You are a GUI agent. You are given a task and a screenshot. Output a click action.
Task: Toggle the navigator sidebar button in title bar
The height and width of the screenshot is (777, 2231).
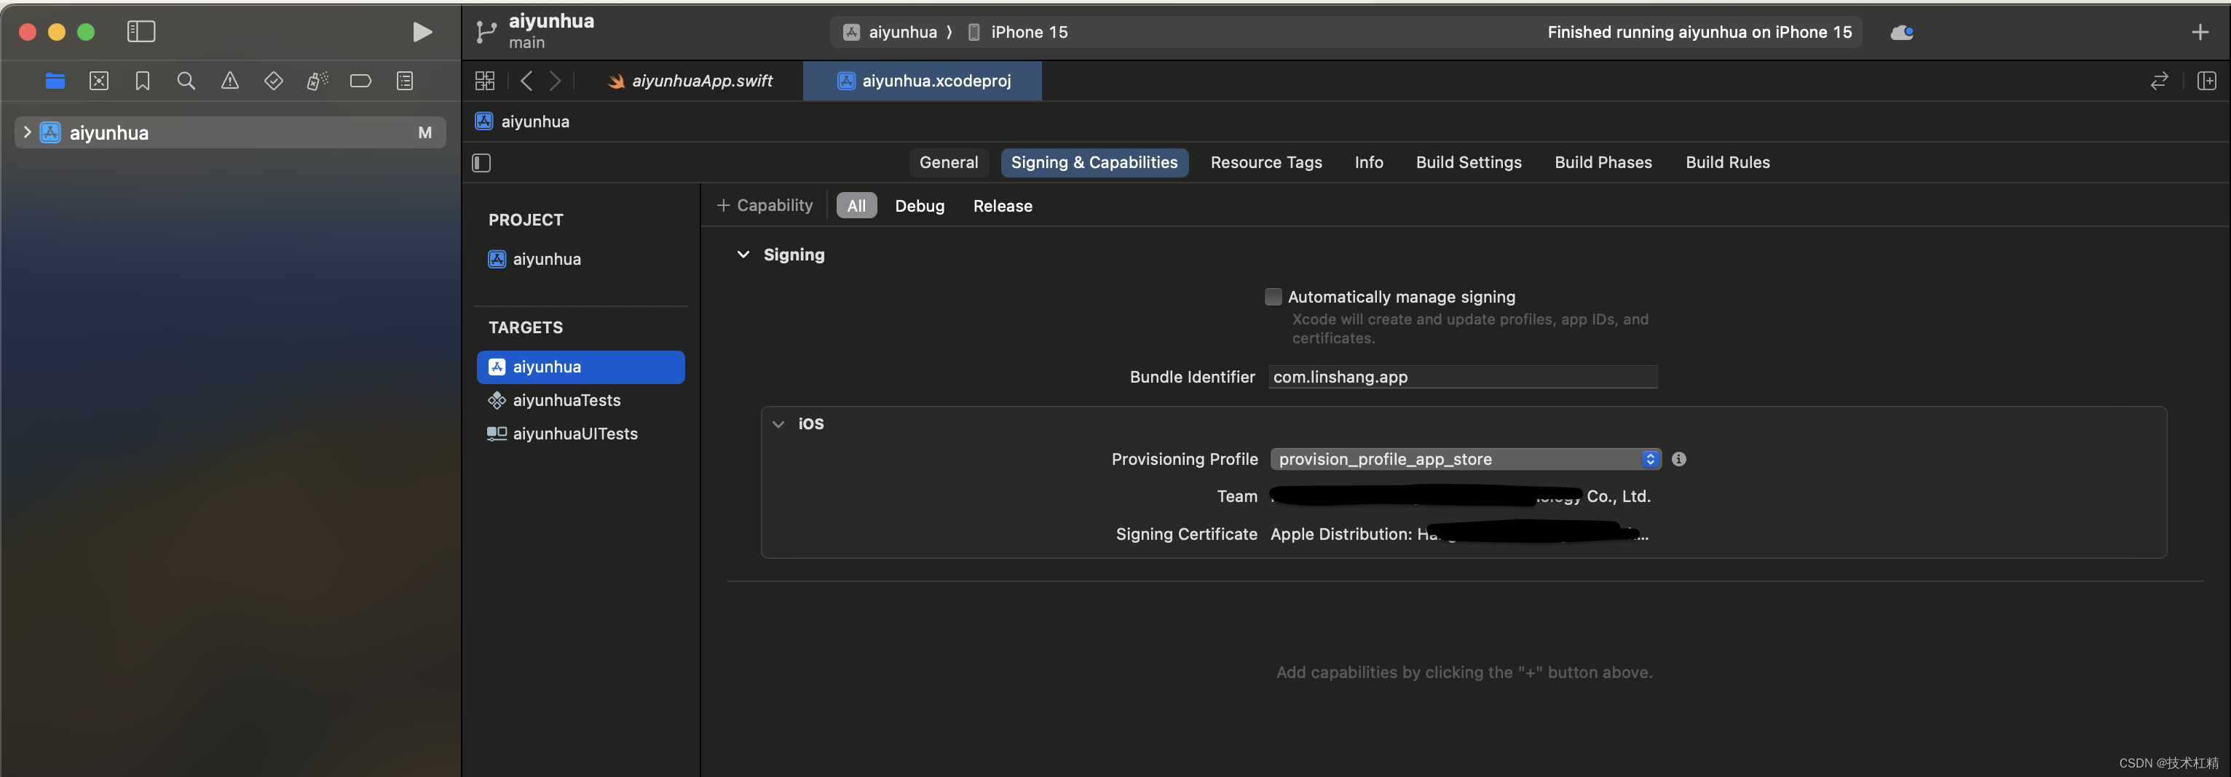tap(141, 32)
